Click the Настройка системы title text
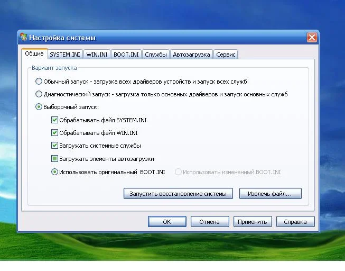 (62, 38)
